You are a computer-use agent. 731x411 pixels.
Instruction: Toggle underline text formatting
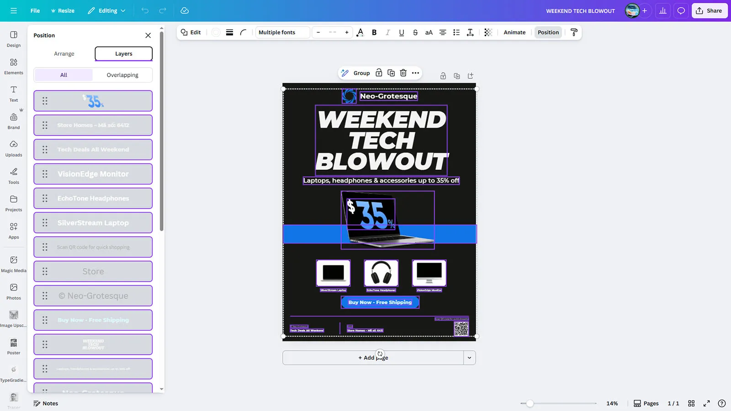(x=401, y=32)
